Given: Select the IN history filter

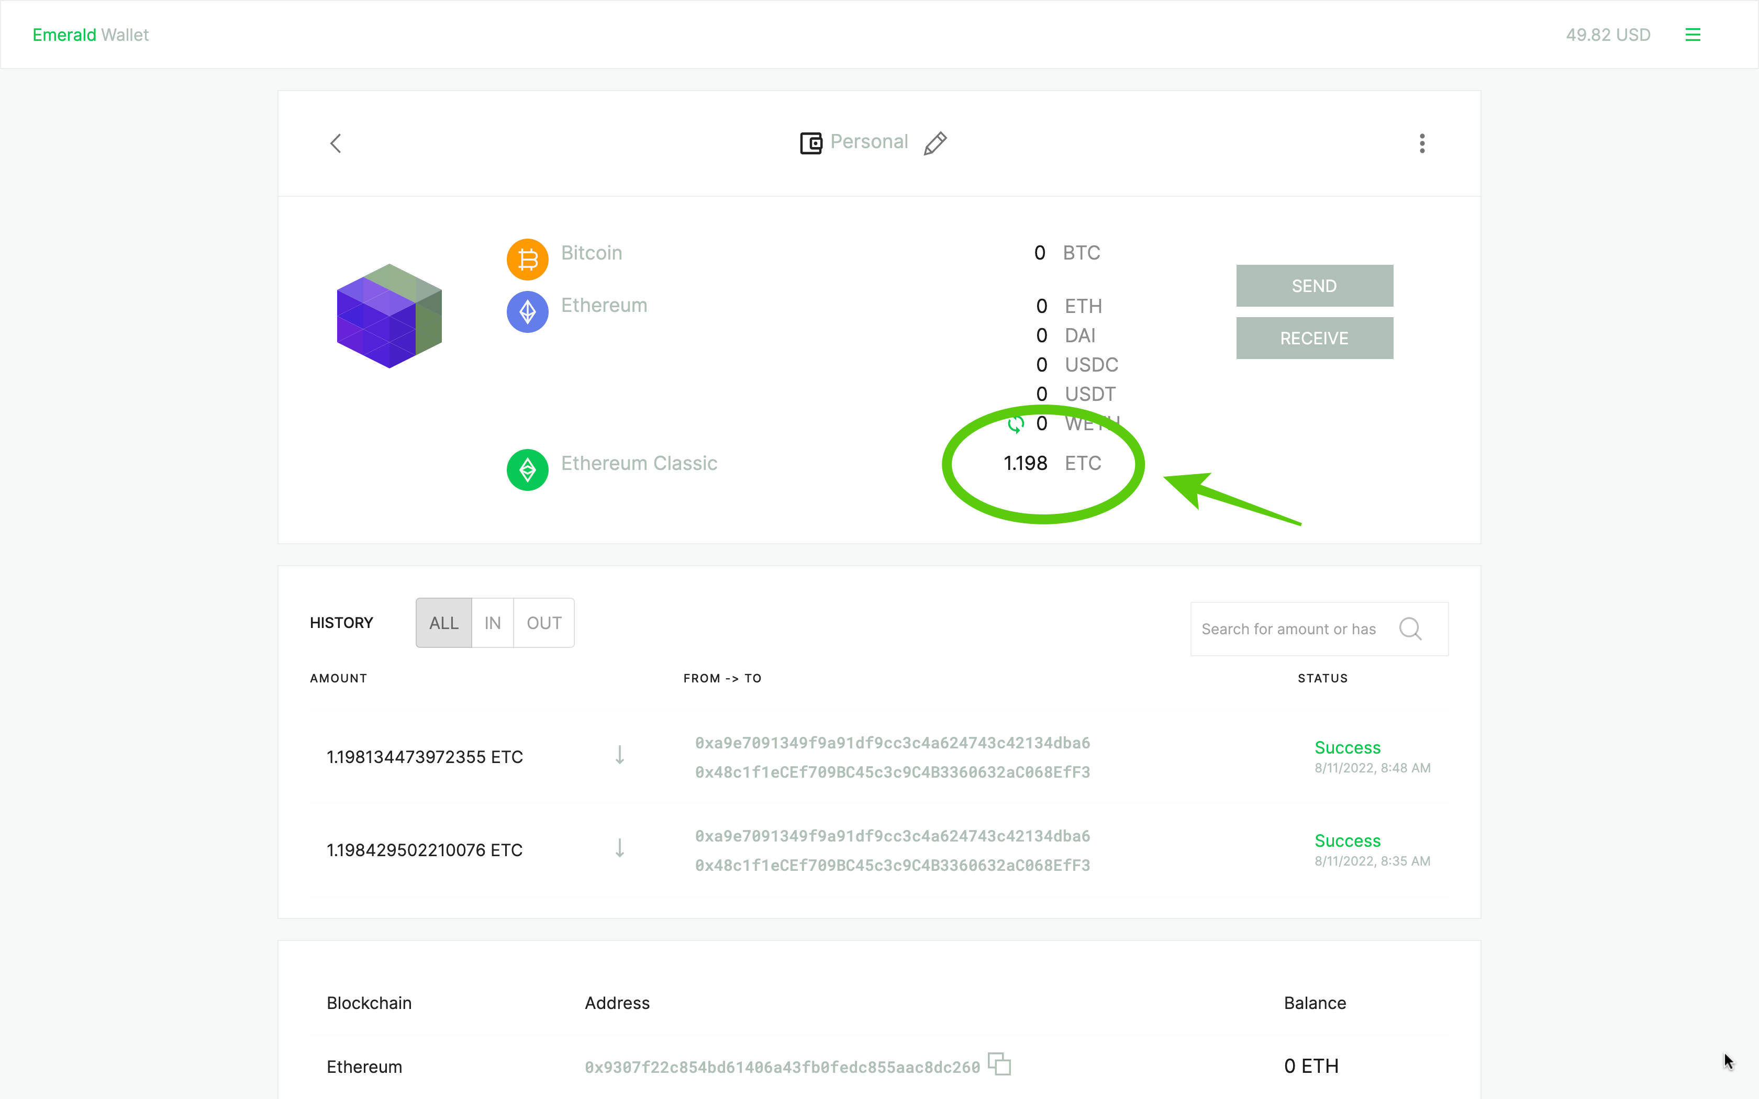Looking at the screenshot, I should [x=492, y=623].
